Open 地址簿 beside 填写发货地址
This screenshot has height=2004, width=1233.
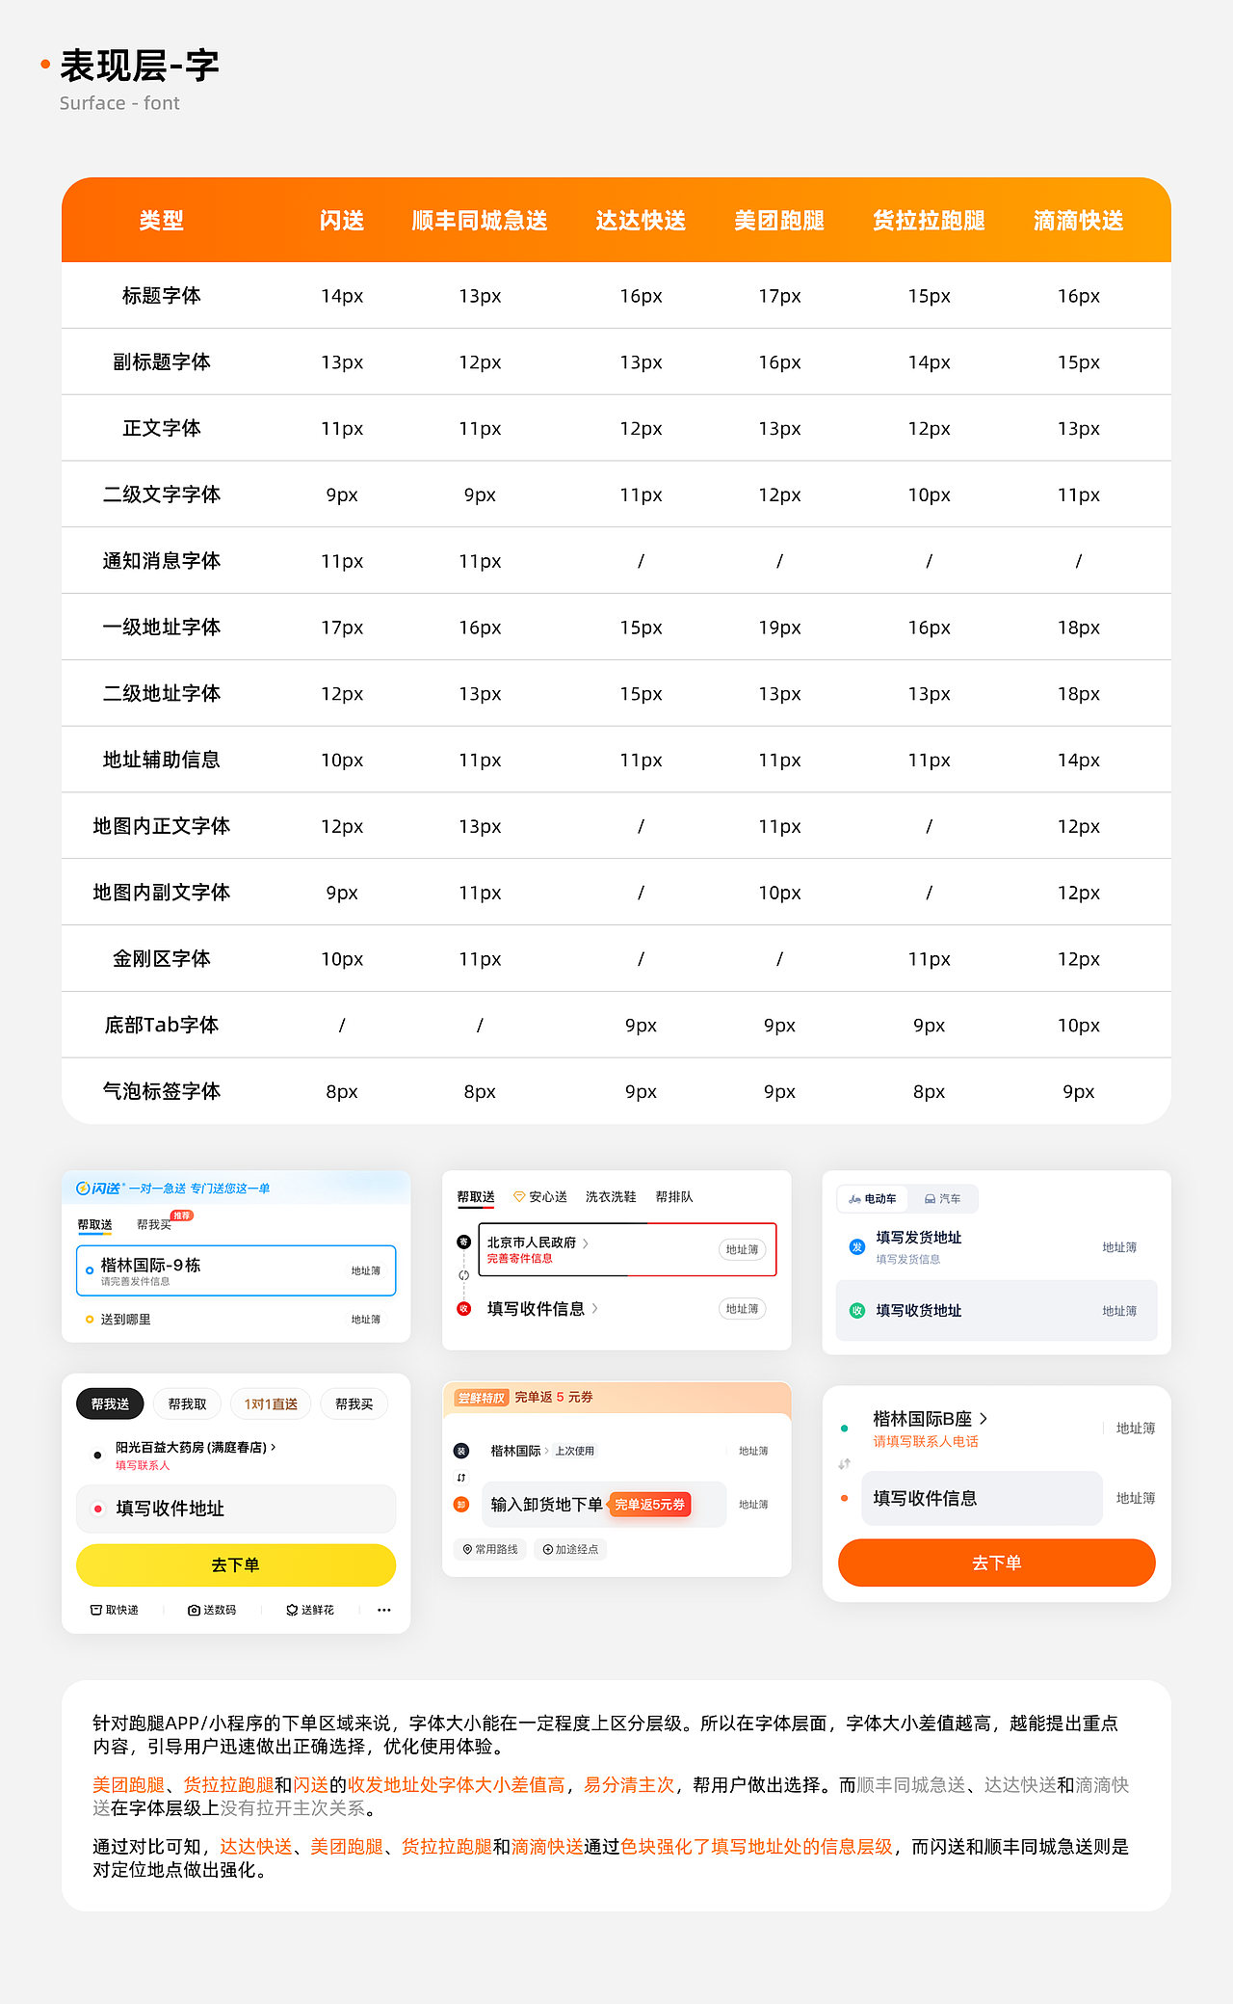point(1119,1247)
